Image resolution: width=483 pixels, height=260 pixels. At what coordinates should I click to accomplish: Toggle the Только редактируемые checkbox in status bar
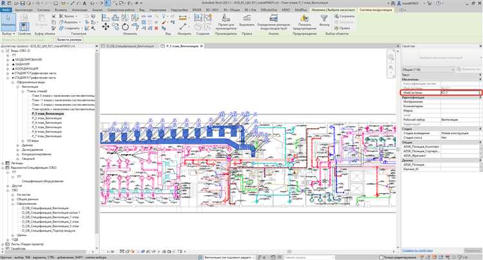(x=381, y=257)
